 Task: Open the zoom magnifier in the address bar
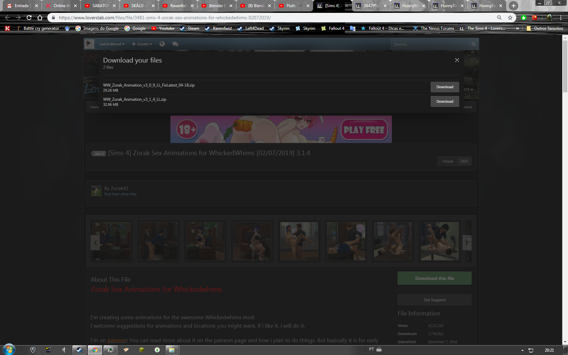[x=499, y=18]
